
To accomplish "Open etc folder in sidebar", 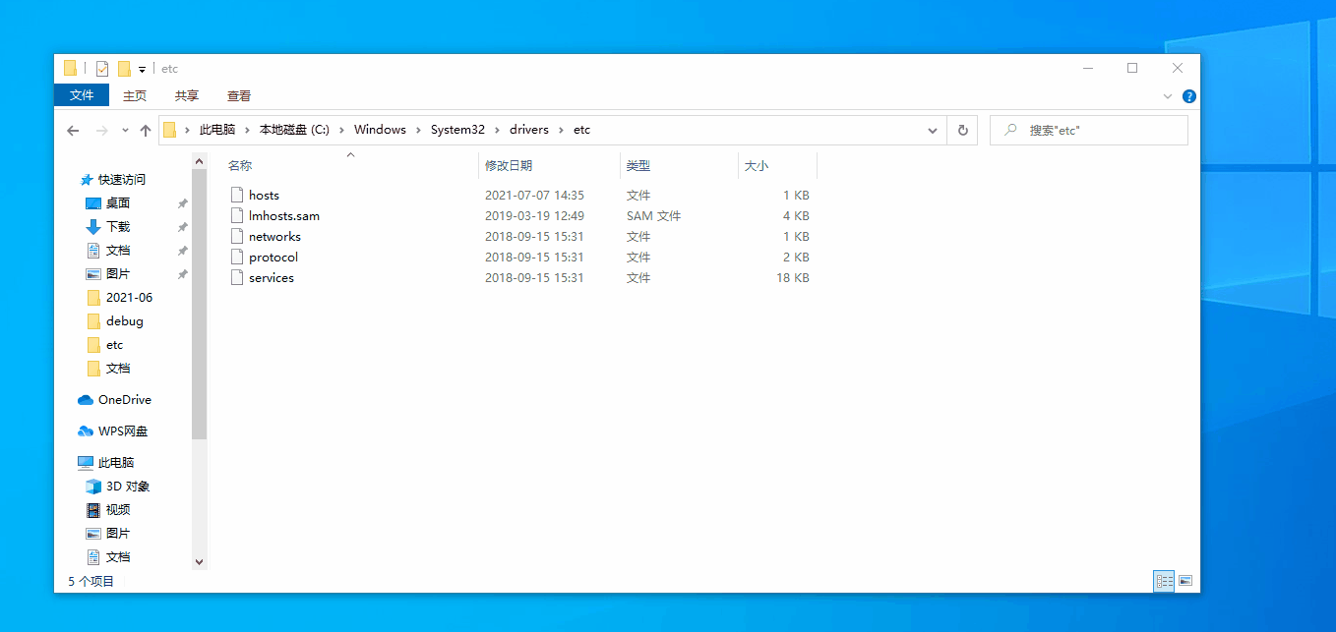I will [x=114, y=344].
